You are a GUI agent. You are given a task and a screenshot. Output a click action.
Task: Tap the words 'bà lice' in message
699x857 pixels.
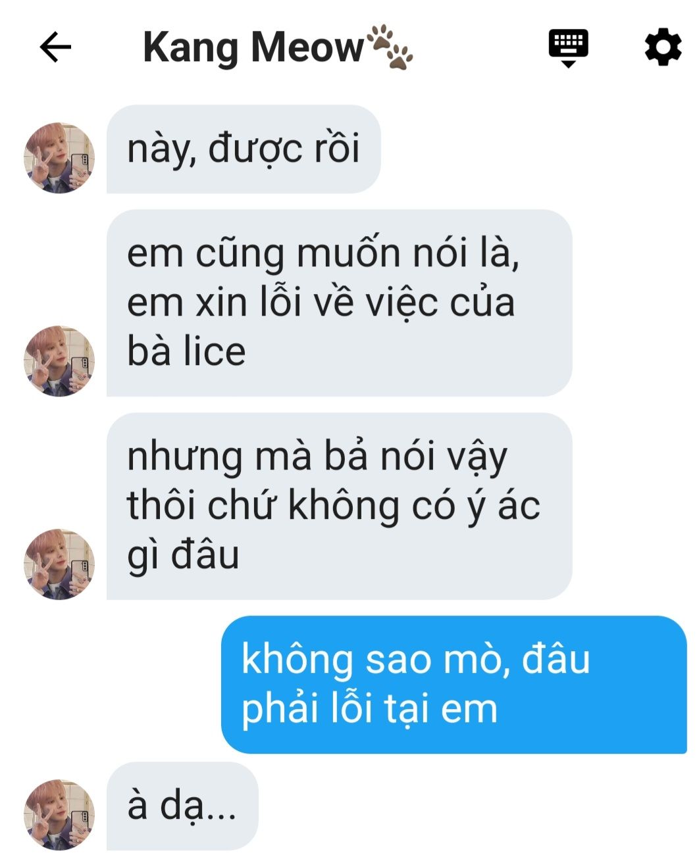[186, 351]
